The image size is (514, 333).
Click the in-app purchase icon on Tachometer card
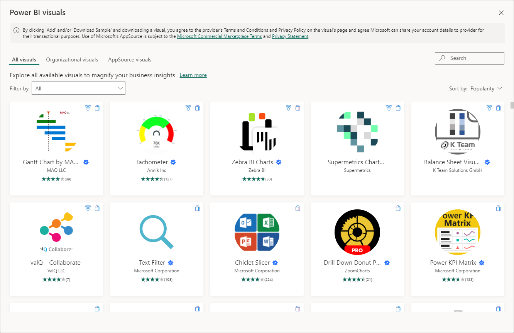188,108
